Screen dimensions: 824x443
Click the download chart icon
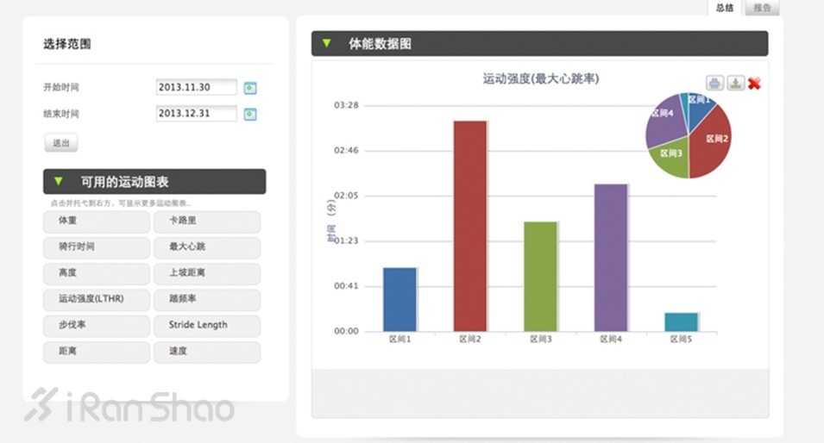[734, 83]
